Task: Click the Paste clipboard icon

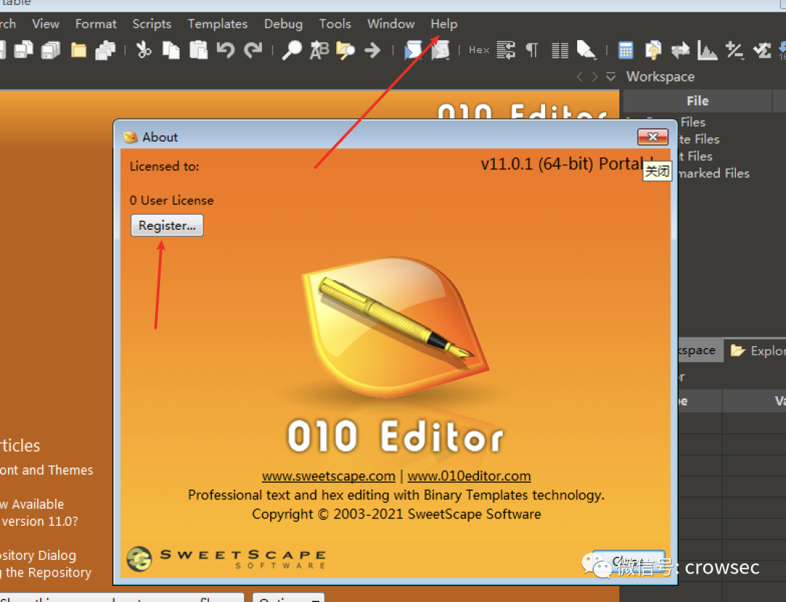Action: (x=199, y=50)
